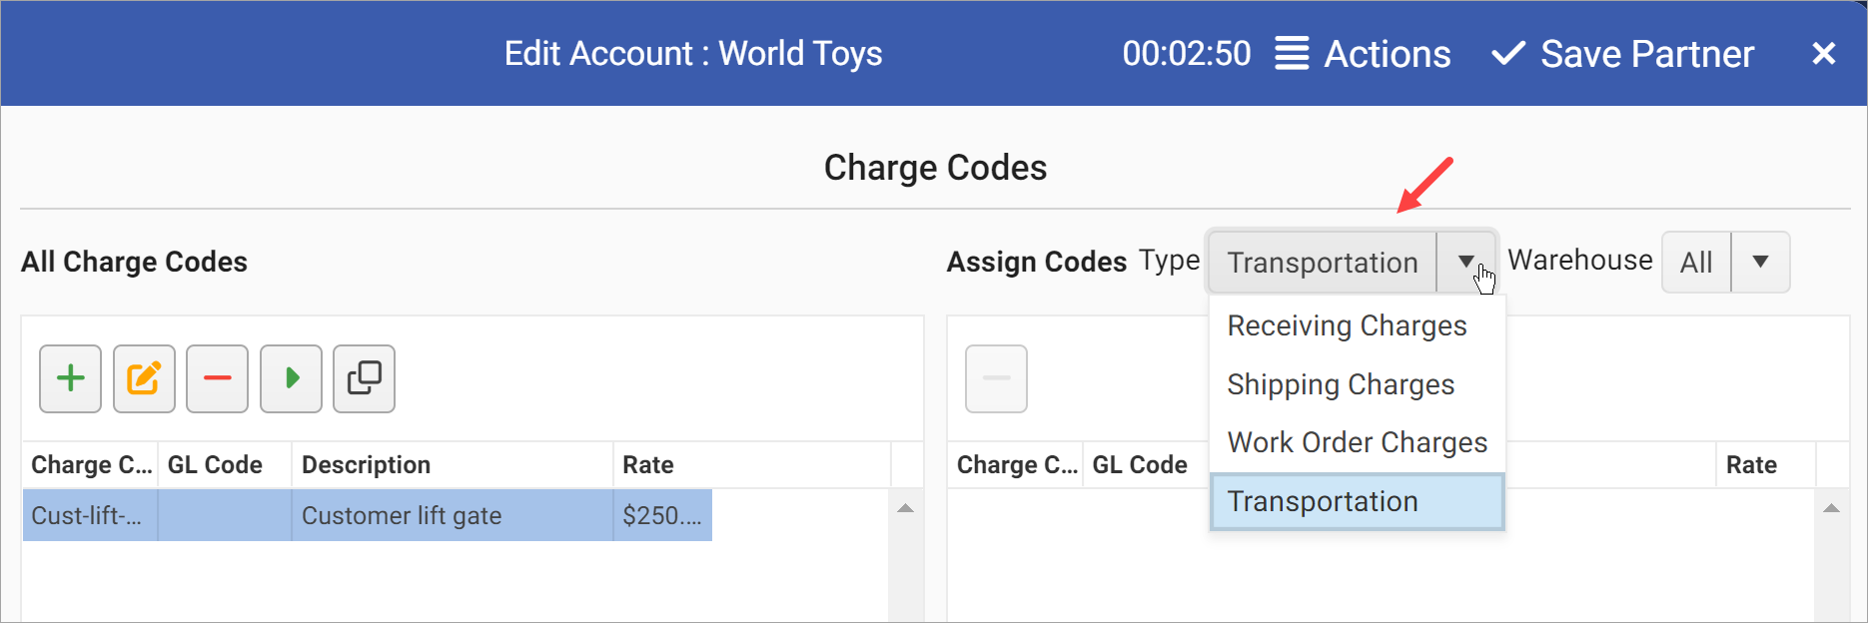Screen dimensions: 1868x623
Task: Click the green run arrow icon
Action: [291, 378]
